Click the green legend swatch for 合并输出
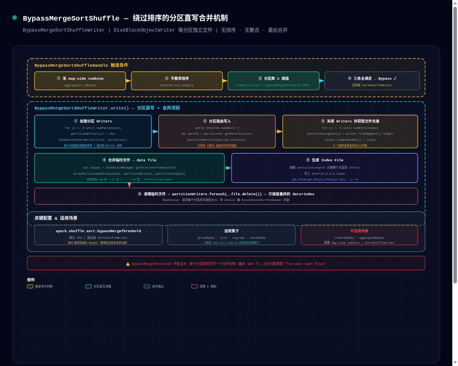 click(147, 286)
